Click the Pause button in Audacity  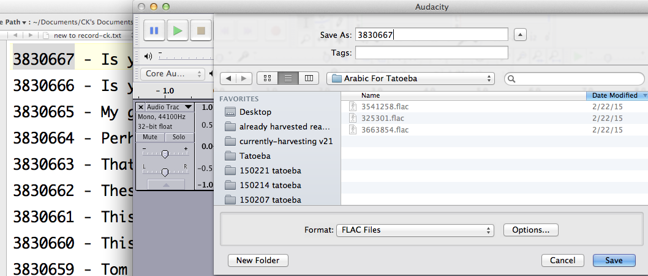pos(154,30)
